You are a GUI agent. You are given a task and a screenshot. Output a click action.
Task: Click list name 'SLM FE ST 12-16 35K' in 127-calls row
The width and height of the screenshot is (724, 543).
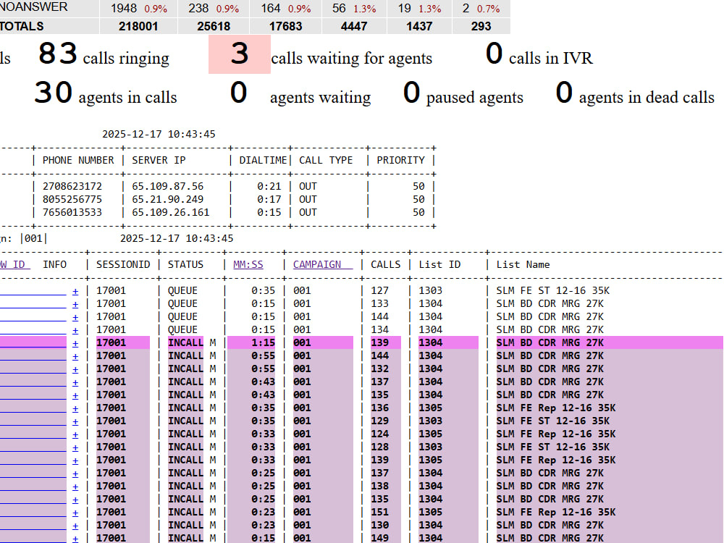pyautogui.click(x=552, y=290)
